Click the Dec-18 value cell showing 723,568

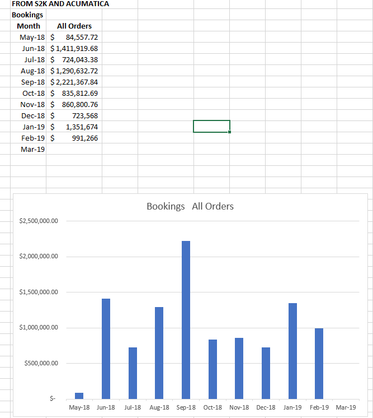click(x=74, y=115)
